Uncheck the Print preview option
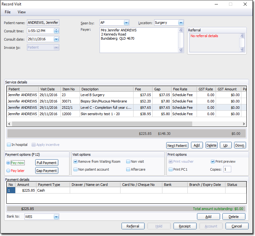Screen dimensions: 255x236 tap(213, 161)
